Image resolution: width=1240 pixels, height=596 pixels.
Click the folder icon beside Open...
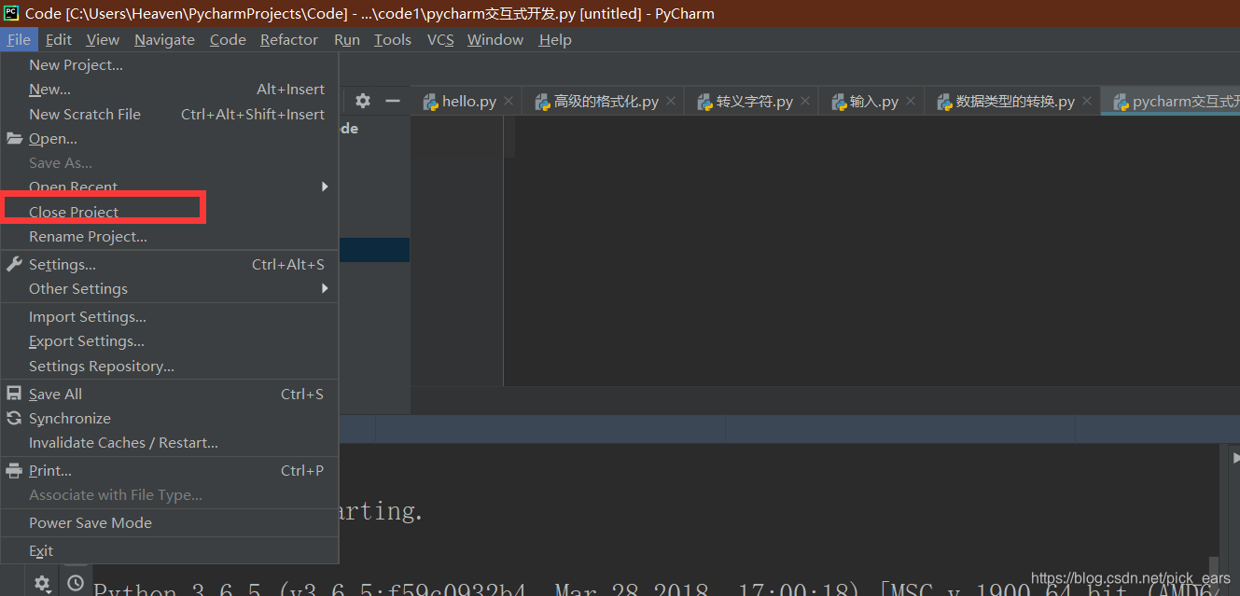click(14, 139)
